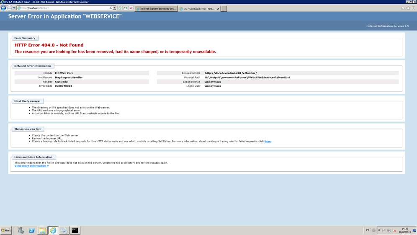Follow the 'View more information' link
The image size is (417, 235).
pos(31,166)
